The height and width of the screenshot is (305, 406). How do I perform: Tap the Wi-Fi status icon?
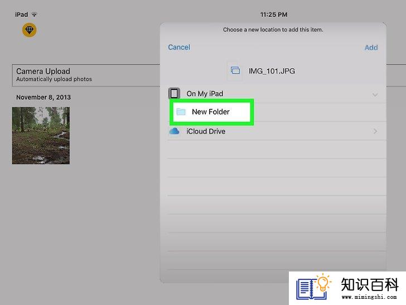point(34,15)
